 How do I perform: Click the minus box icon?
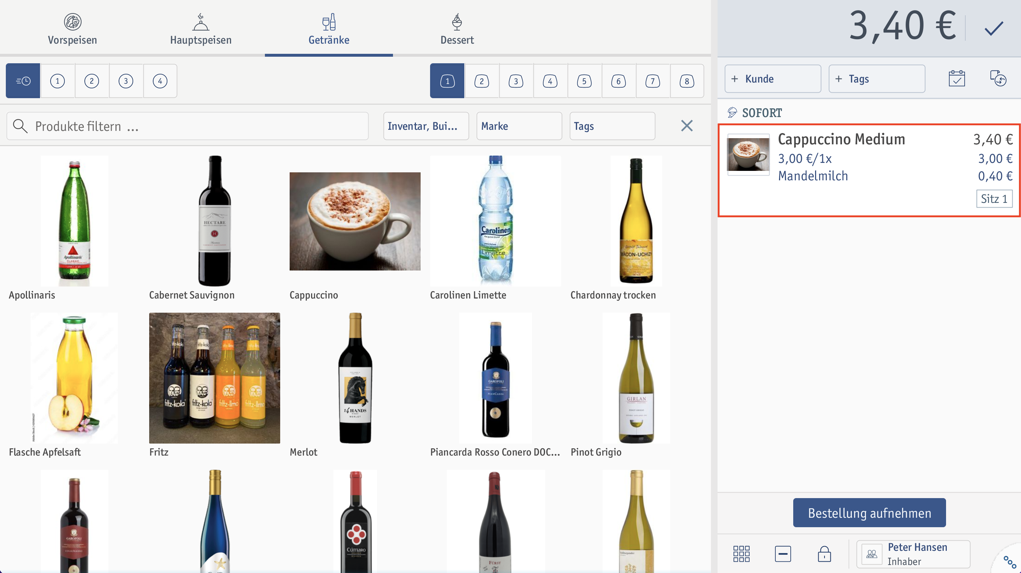(x=783, y=554)
